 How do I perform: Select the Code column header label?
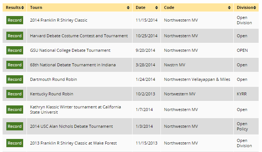(169, 7)
